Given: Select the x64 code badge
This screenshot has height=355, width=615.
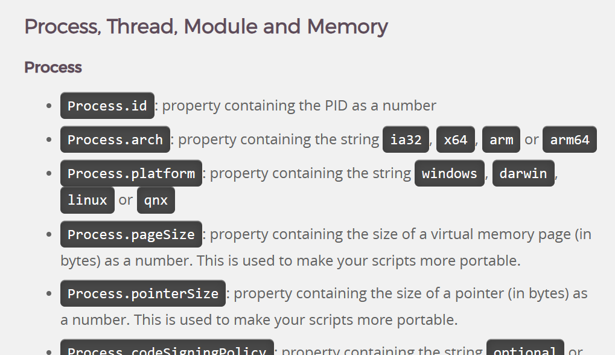Looking at the screenshot, I should [456, 139].
